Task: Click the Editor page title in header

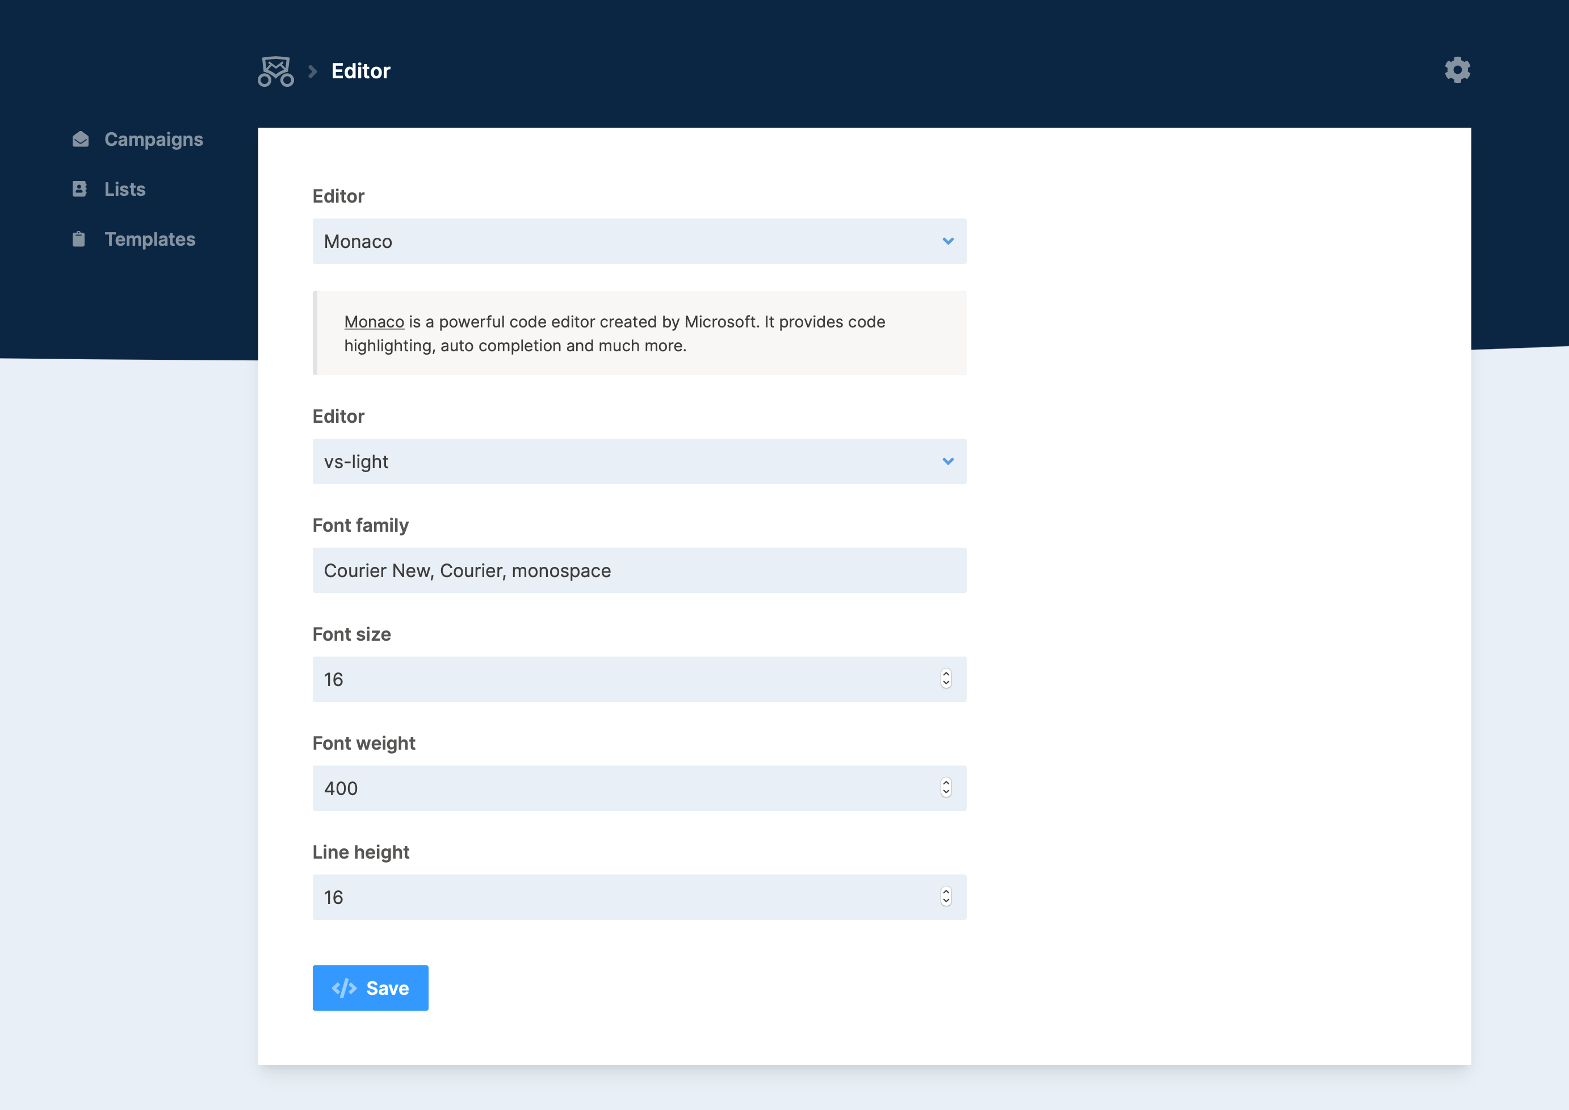Action: 361,71
